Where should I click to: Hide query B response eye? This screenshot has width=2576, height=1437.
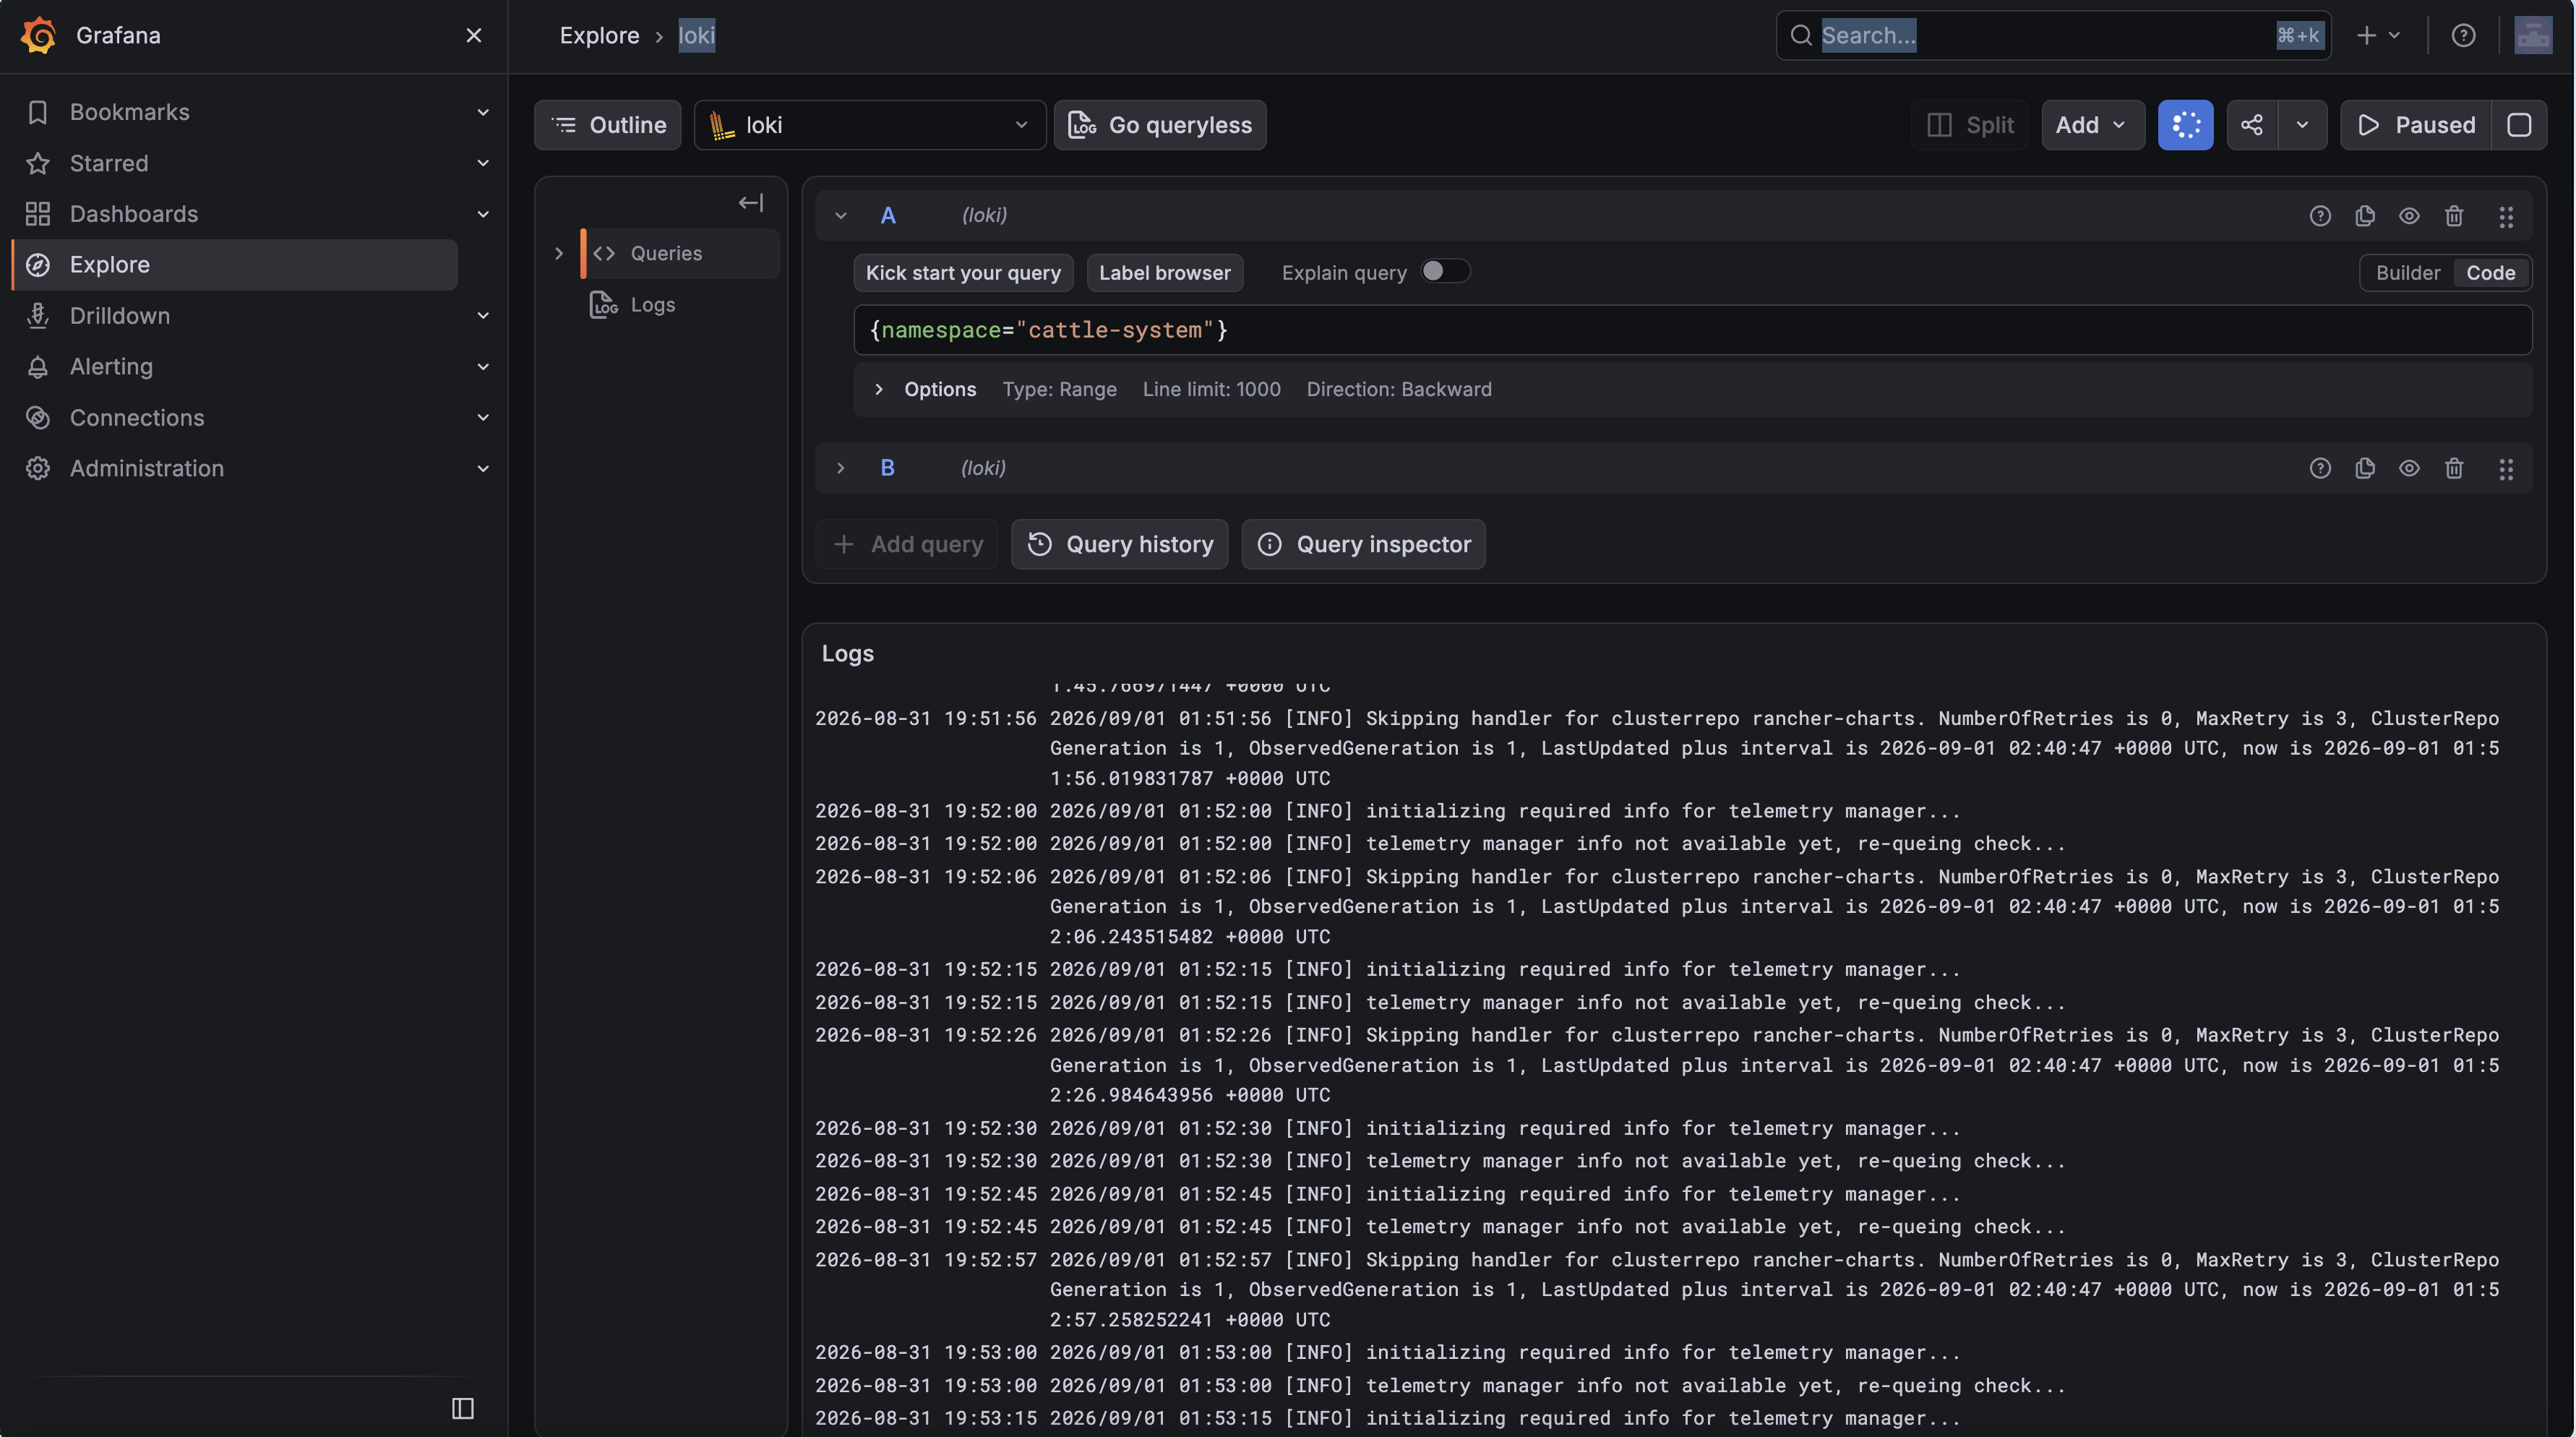coord(2409,468)
